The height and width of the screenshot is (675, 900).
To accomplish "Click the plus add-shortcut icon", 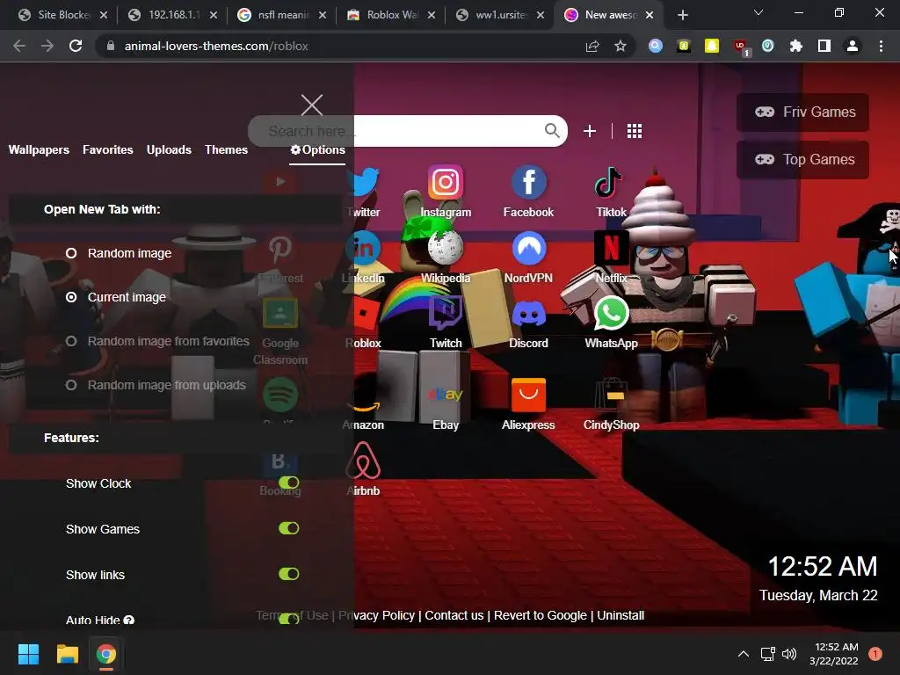I will click(590, 131).
